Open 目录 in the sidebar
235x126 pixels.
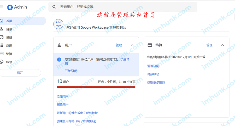[x=9, y=29]
